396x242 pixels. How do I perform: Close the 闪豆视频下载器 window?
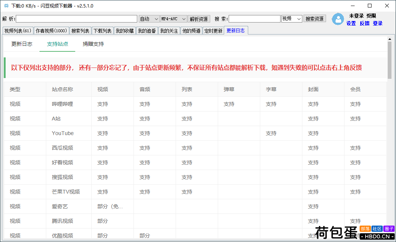point(387,6)
